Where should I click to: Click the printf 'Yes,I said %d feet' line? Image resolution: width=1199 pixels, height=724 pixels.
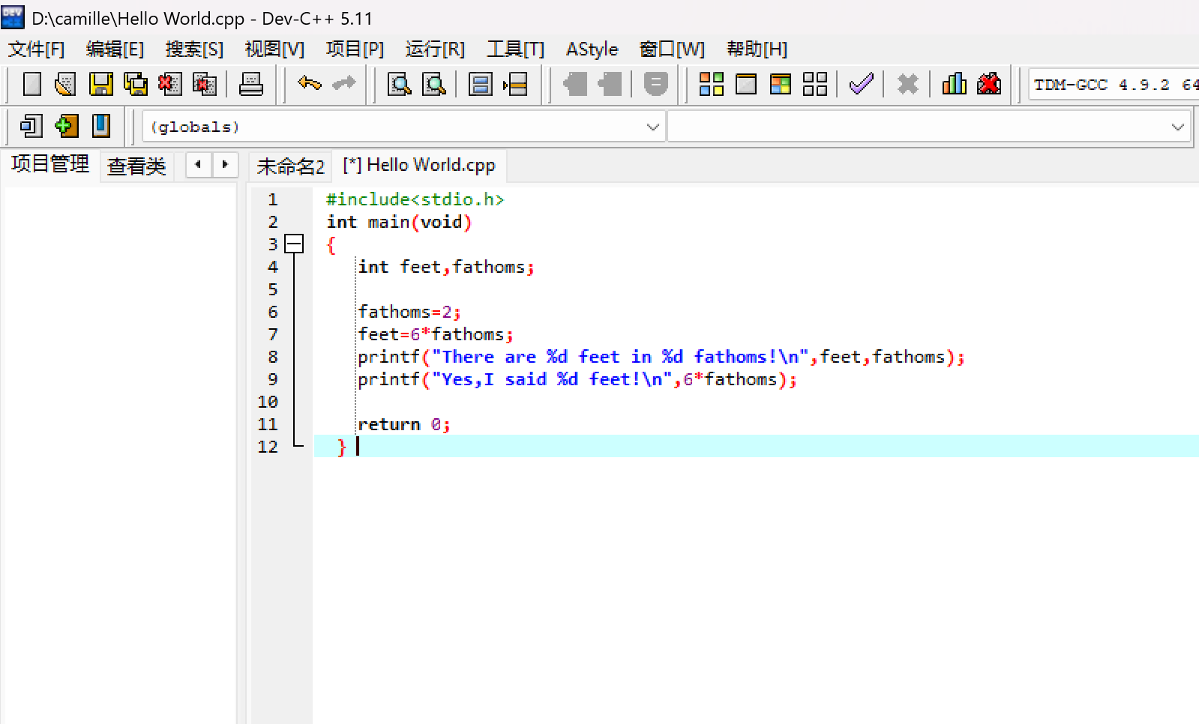point(577,379)
